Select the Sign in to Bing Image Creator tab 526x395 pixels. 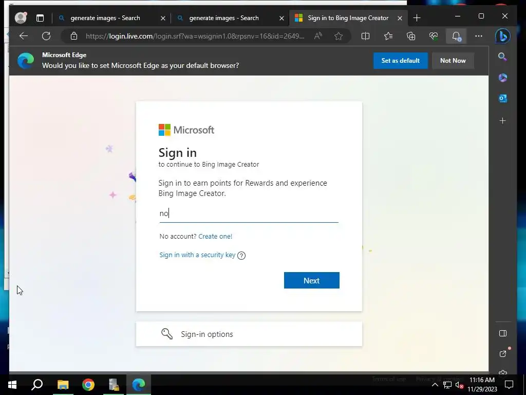(348, 18)
